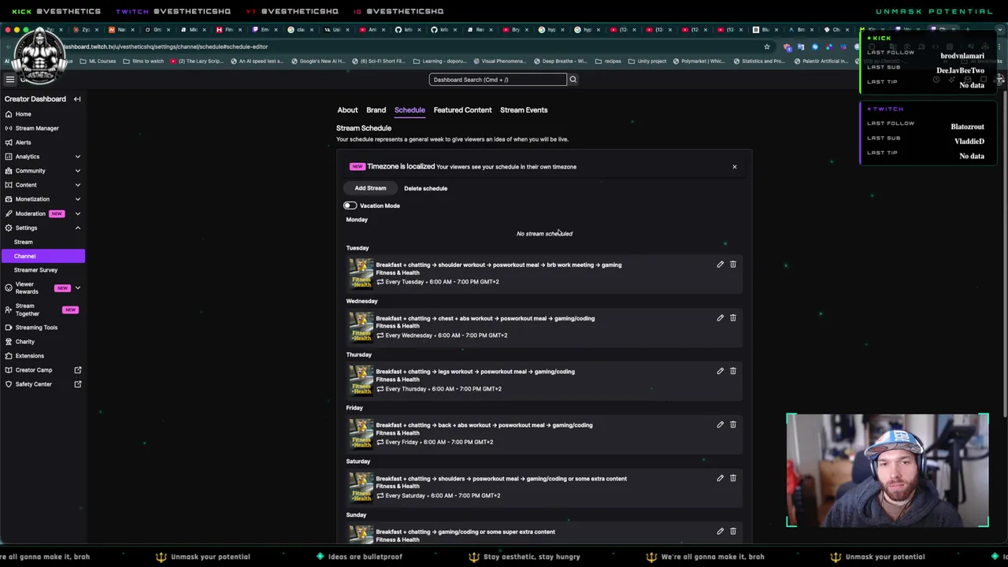
Task: Open the Stream Events tab
Action: 524,110
